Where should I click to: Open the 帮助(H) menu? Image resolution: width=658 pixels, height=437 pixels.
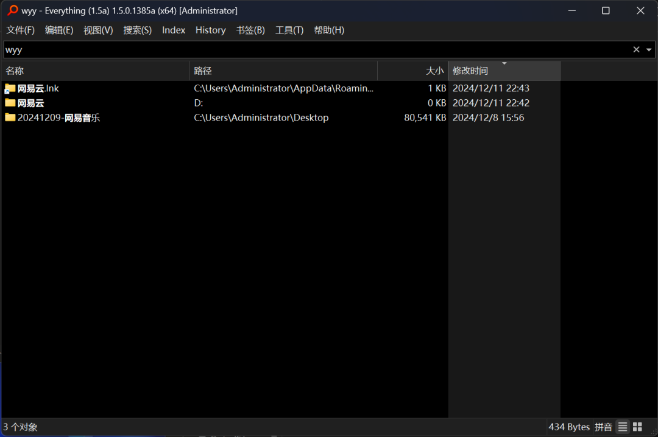pyautogui.click(x=329, y=30)
